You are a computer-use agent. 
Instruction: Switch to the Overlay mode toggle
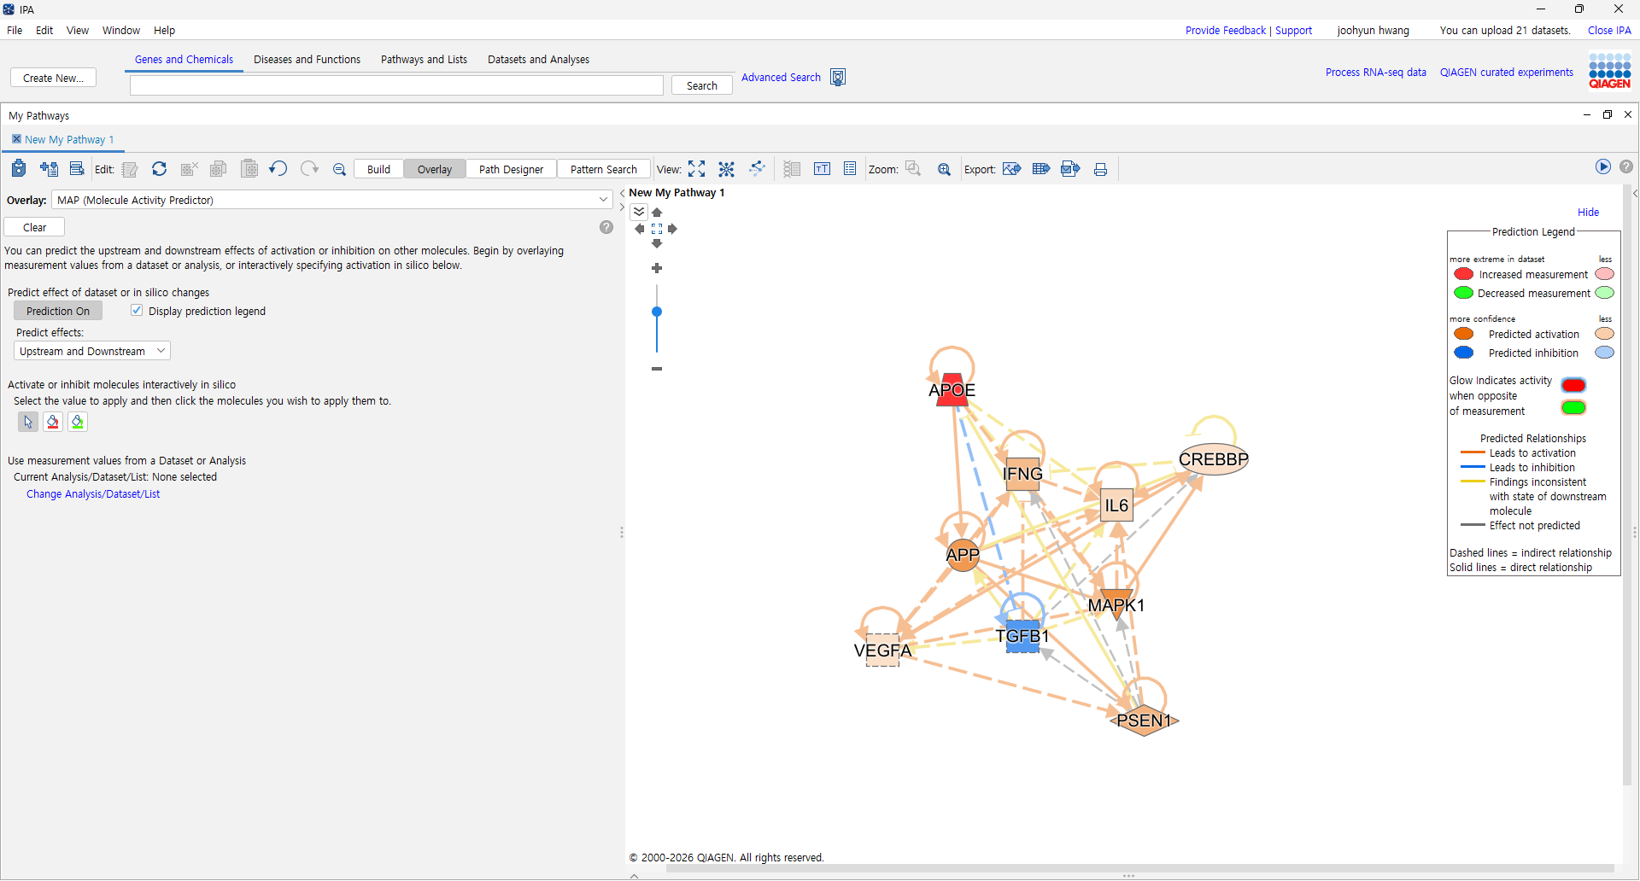[x=435, y=169]
